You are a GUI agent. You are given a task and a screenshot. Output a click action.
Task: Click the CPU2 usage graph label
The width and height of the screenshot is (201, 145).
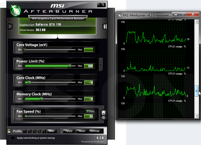coord(177,47)
